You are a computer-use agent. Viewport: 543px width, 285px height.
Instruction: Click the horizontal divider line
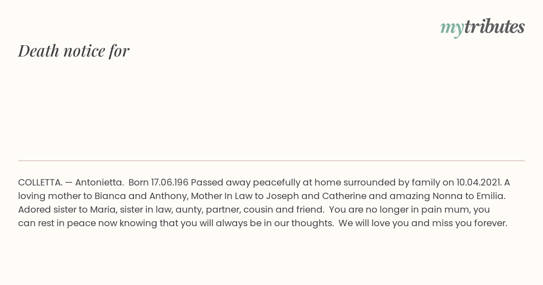[271, 161]
